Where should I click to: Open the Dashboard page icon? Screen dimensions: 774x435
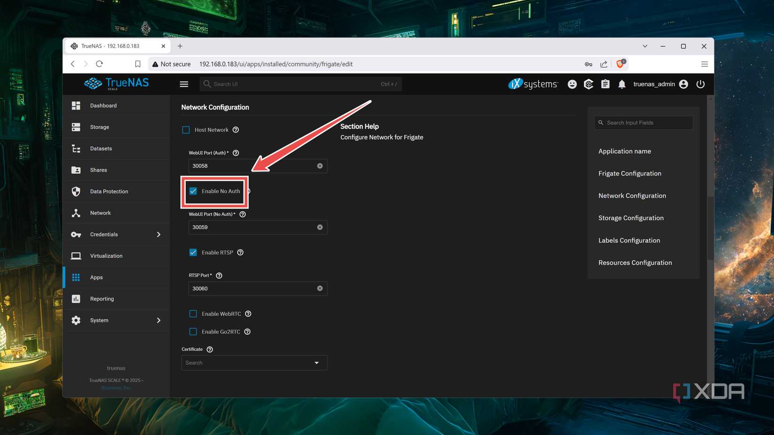click(76, 105)
